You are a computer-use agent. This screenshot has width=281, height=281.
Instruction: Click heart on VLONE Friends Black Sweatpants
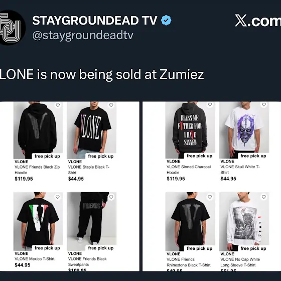click(111, 197)
